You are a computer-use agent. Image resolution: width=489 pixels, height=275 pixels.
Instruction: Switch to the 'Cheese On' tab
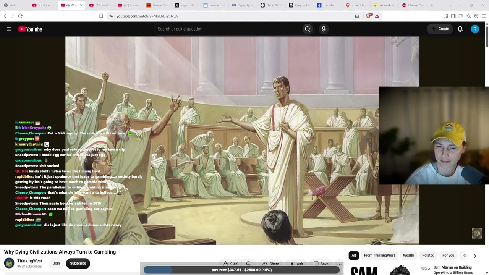tap(413, 5)
